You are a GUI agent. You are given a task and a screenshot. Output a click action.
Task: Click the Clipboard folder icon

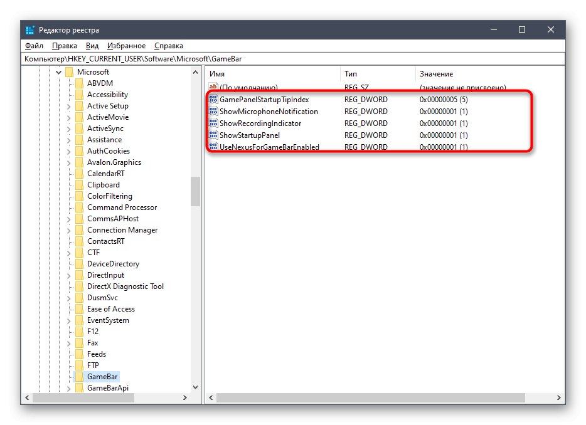point(79,185)
